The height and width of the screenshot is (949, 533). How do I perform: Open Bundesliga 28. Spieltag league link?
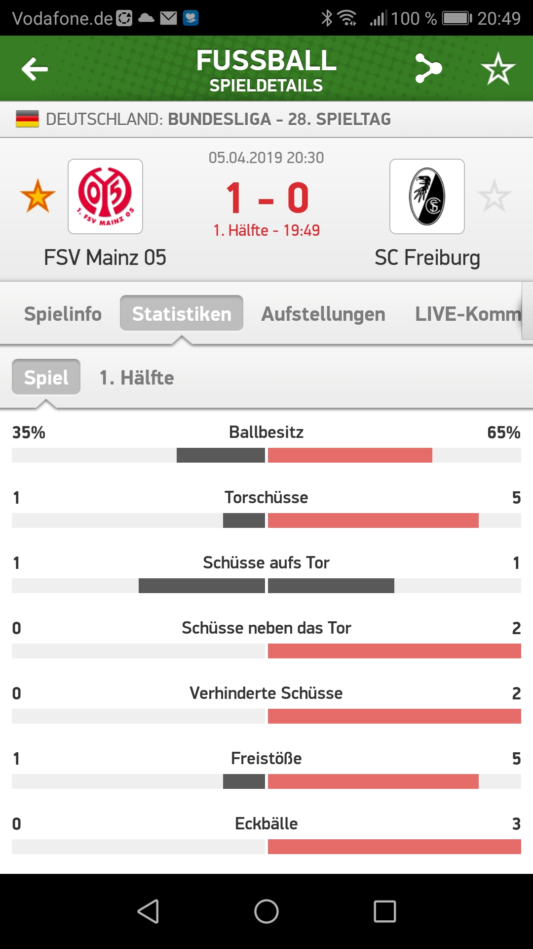pos(279,119)
